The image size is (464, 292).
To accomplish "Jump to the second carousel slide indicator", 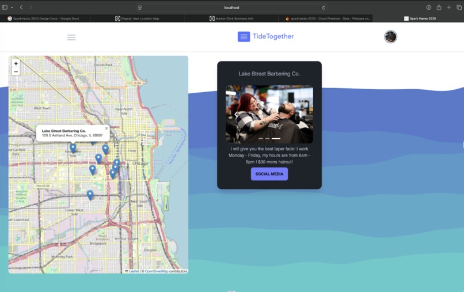I will [x=267, y=138].
